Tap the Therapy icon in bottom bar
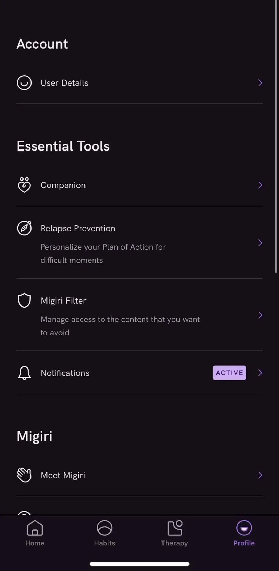279x571 pixels. point(175,528)
